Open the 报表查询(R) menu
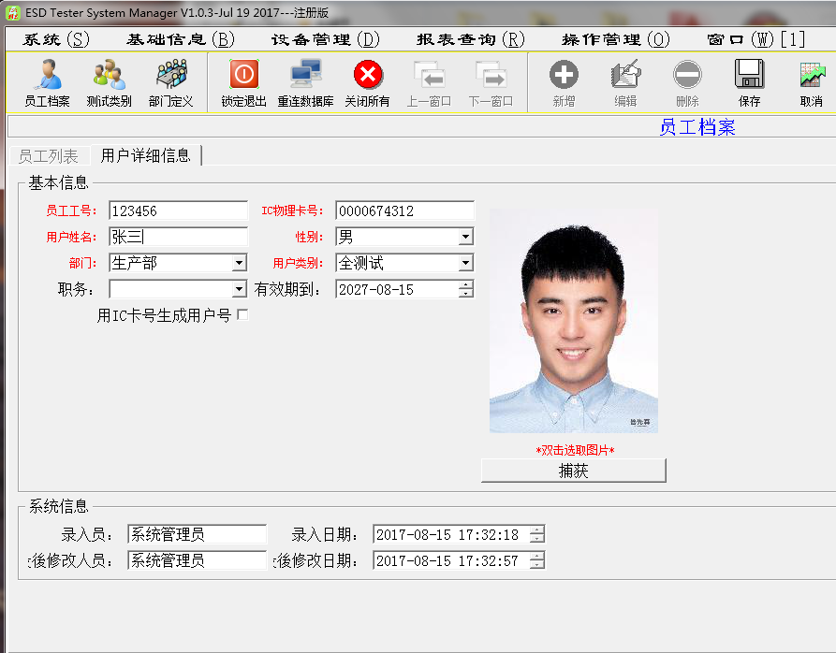Viewport: 836px width, 653px height. tap(470, 39)
